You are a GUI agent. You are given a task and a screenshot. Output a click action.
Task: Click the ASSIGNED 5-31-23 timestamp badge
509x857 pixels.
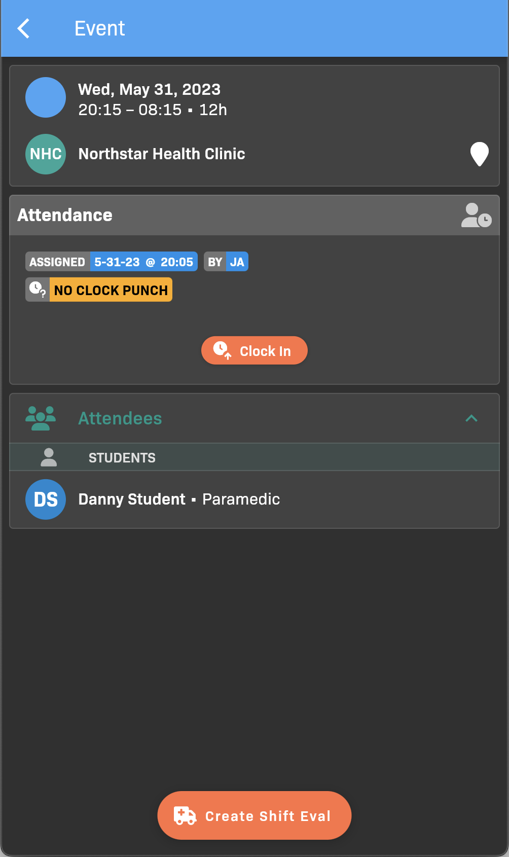112,262
